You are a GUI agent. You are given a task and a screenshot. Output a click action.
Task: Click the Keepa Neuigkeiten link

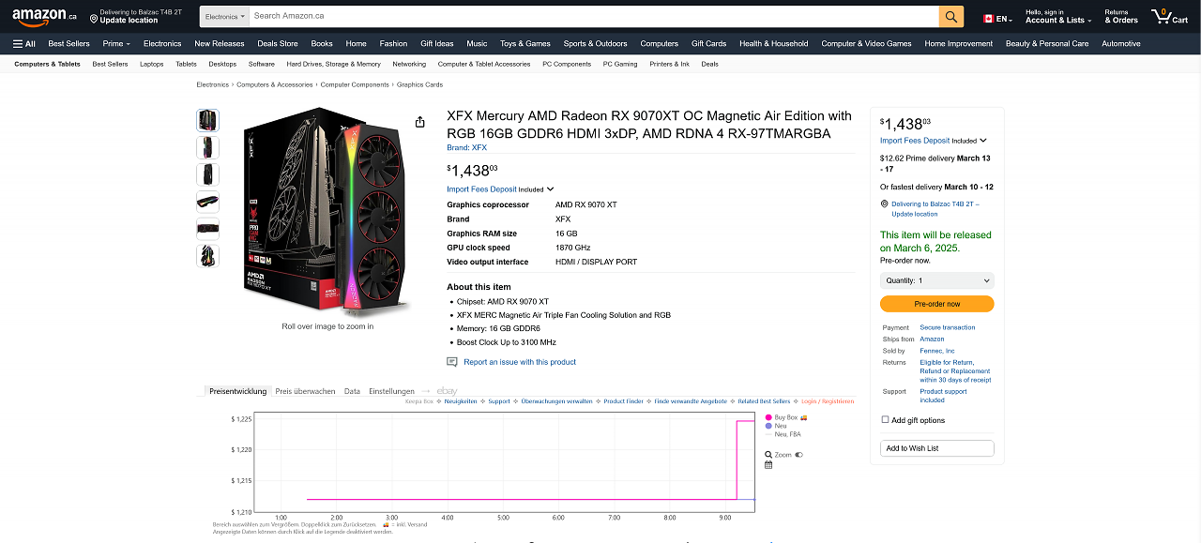461,401
